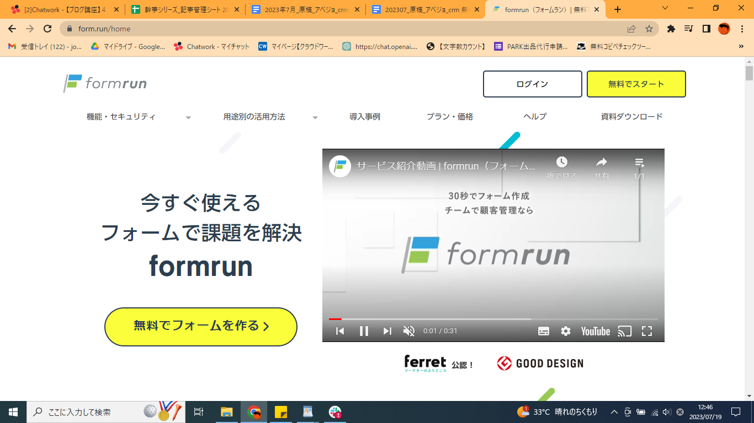Open the マイドライブ Google bookmark

pyautogui.click(x=128, y=47)
